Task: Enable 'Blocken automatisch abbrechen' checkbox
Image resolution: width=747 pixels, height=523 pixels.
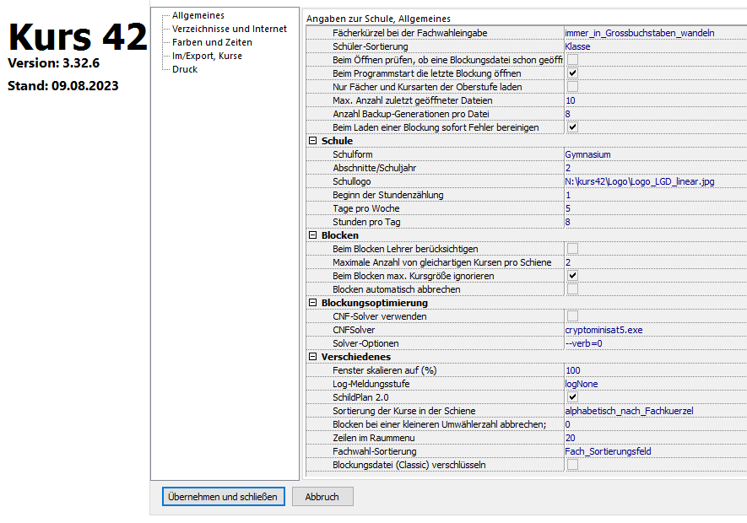Action: [572, 289]
